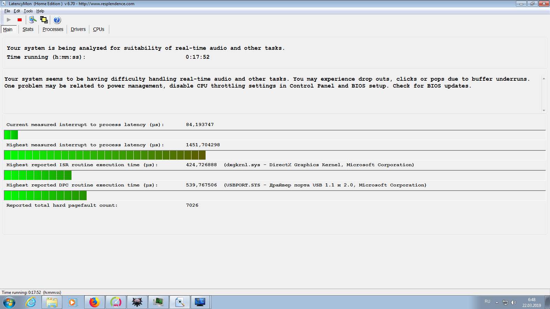Open the Tools menu
The height and width of the screenshot is (309, 550).
coord(28,11)
